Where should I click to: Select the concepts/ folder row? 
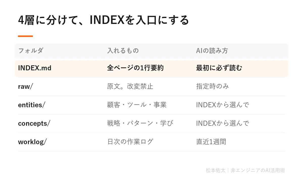tap(151, 123)
